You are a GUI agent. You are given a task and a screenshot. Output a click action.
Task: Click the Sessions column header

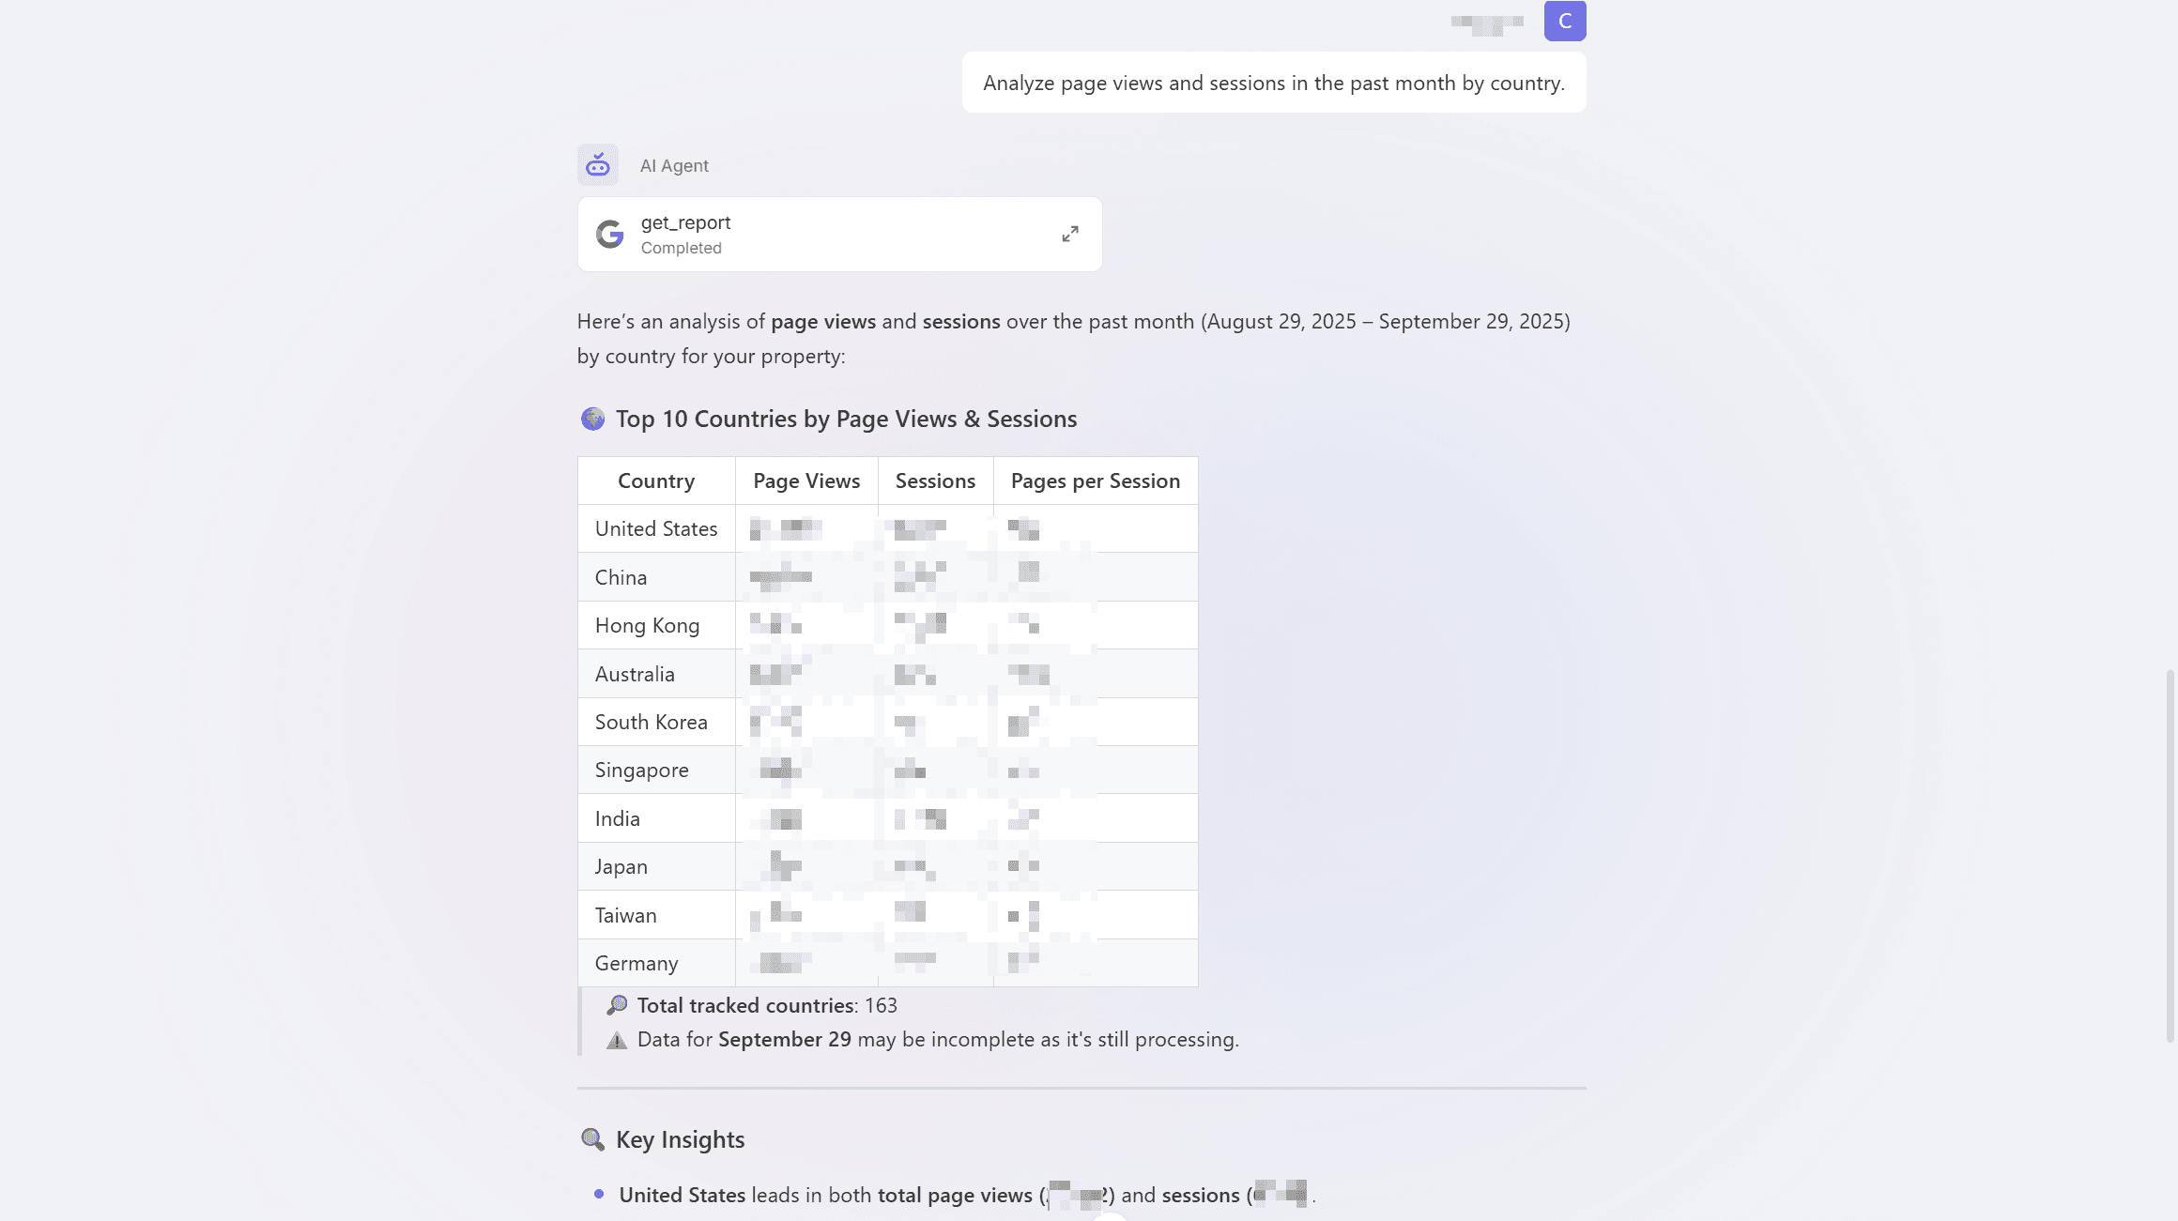934,481
